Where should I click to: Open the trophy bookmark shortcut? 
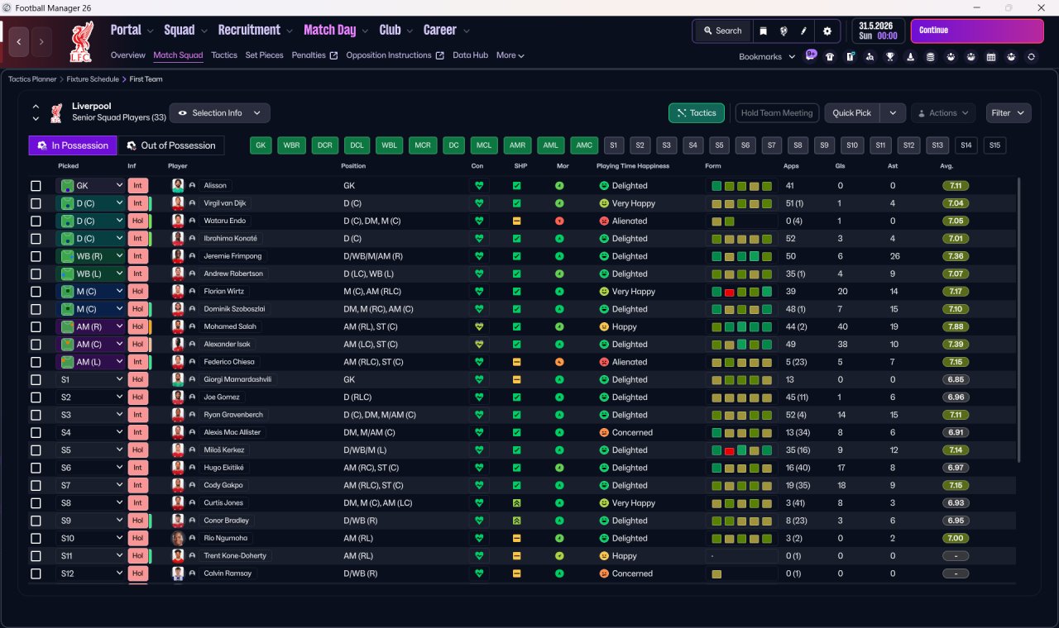pos(890,57)
